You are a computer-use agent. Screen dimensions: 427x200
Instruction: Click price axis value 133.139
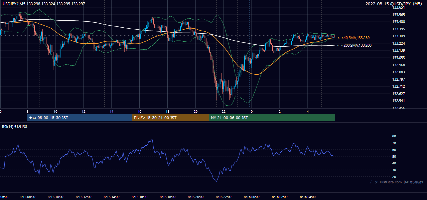(x=399, y=50)
